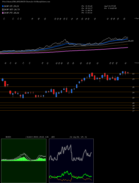This screenshot has width=139, height=183.
Task: Click the 'Pre L: 30.70' low value
Action: (x=87, y=11)
